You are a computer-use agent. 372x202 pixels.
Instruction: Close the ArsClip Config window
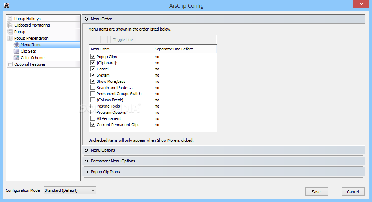click(361, 4)
